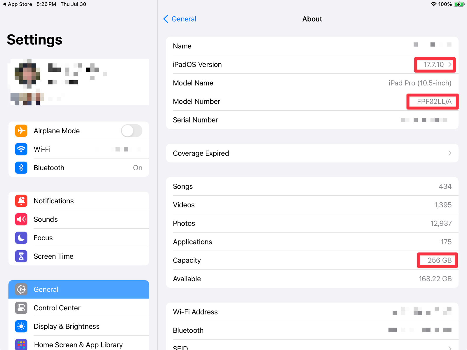Image resolution: width=467 pixels, height=350 pixels.
Task: Open Notifications settings
Action: click(x=79, y=201)
